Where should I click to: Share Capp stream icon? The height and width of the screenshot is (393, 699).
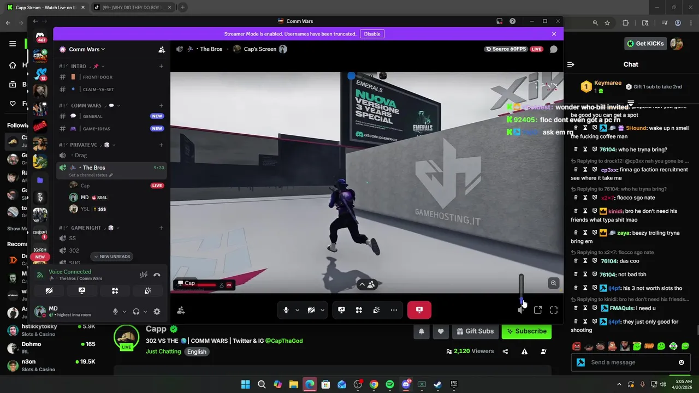[505, 352]
